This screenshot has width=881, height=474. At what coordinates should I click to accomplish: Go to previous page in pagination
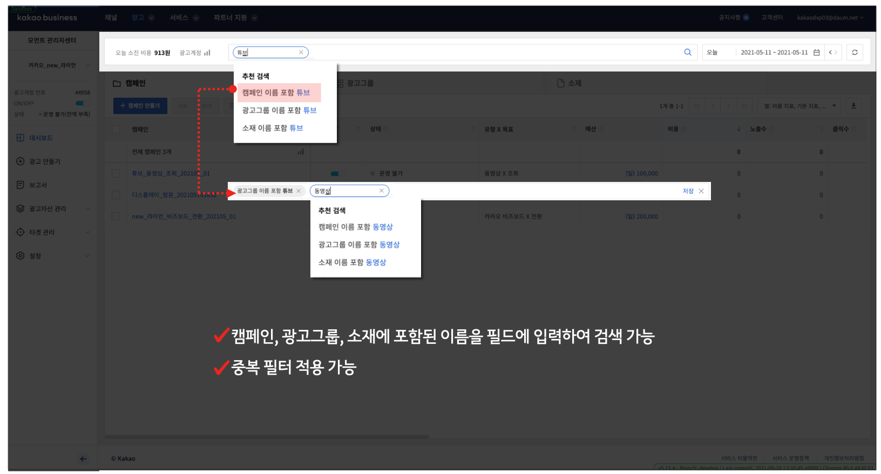(713, 106)
